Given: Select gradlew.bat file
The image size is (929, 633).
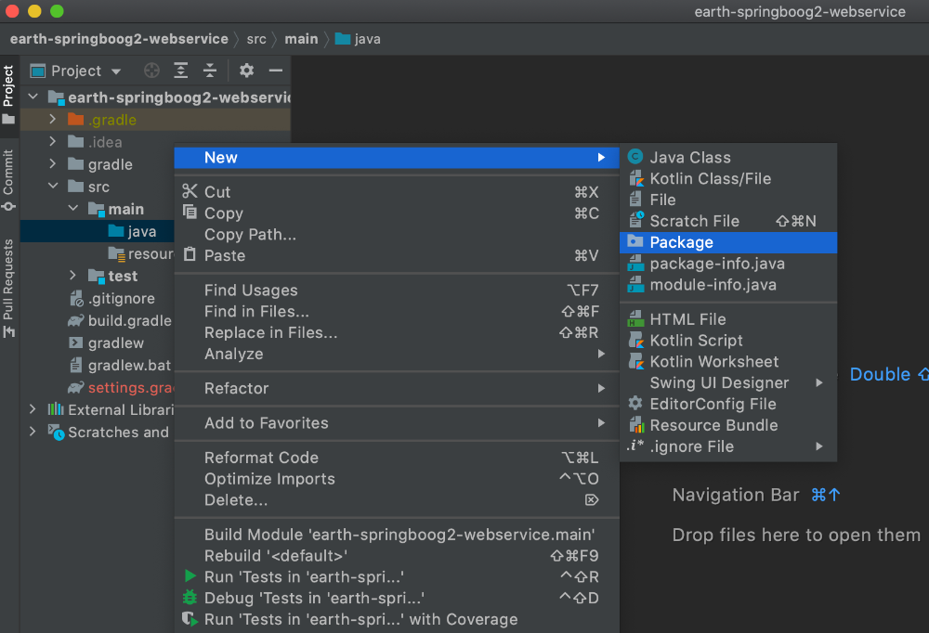Looking at the screenshot, I should click(120, 366).
